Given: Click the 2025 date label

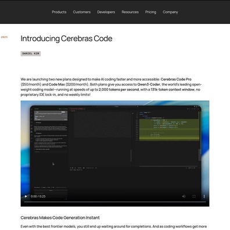Looking at the screenshot, I should click(4, 37).
